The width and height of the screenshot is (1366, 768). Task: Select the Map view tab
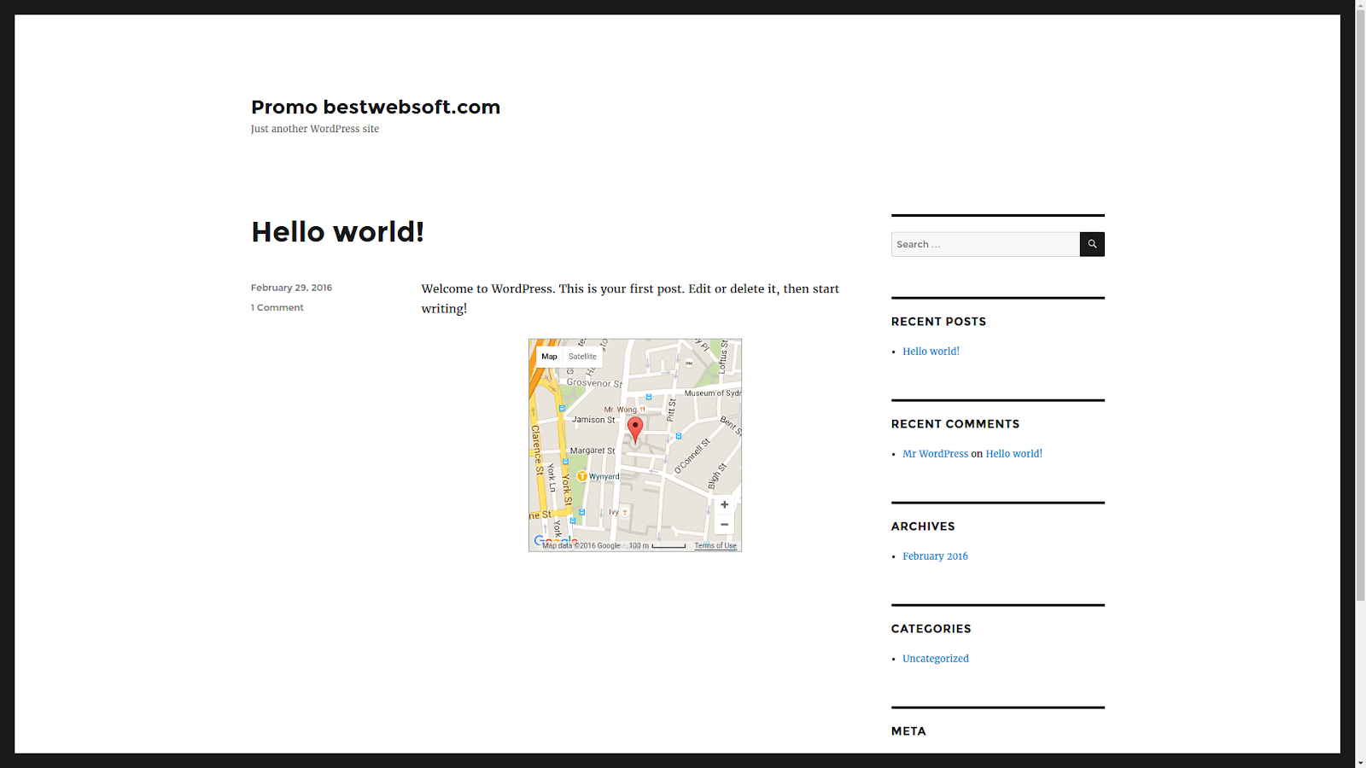[x=549, y=357]
